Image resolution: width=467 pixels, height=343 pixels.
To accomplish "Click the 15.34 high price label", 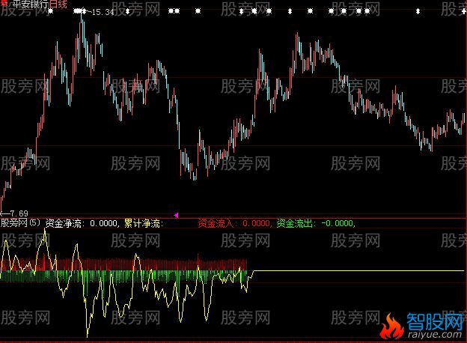I will tap(103, 12).
